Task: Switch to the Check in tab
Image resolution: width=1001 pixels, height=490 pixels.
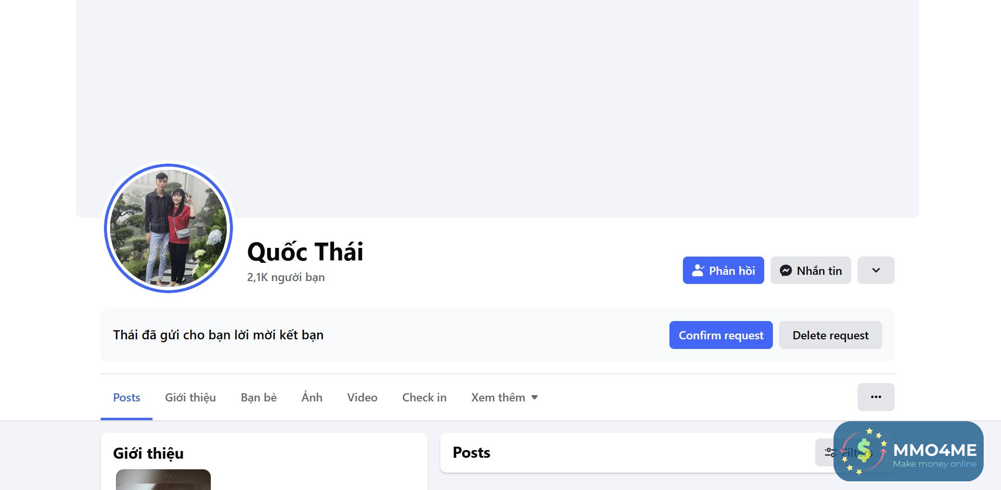Action: (424, 398)
